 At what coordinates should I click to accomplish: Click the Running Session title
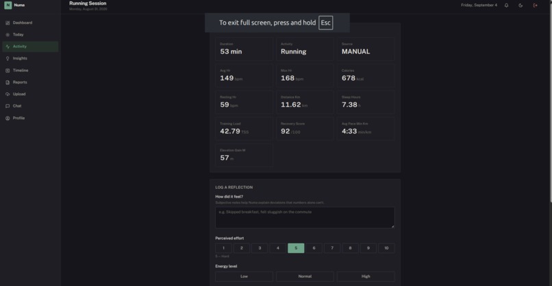88,3
